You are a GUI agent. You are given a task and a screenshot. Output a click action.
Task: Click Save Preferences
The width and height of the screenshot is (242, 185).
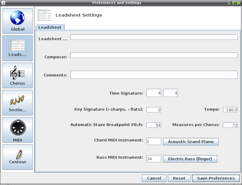tap(216, 178)
